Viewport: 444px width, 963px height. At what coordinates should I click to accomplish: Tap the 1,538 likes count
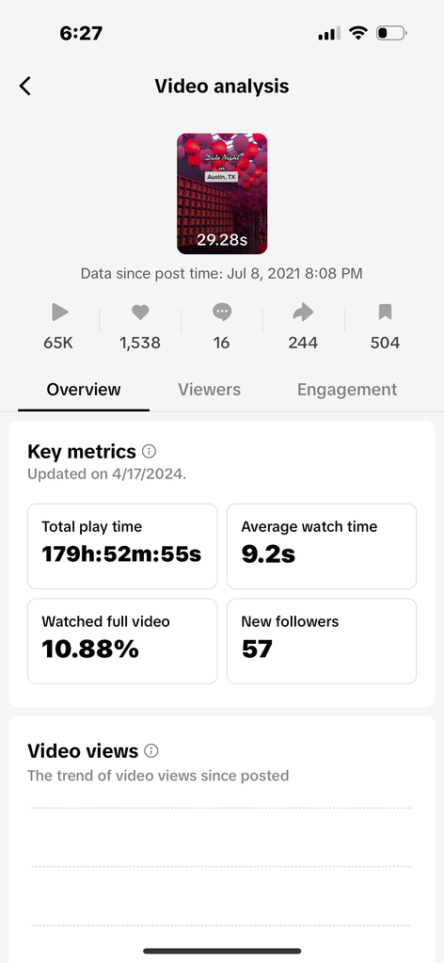140,343
